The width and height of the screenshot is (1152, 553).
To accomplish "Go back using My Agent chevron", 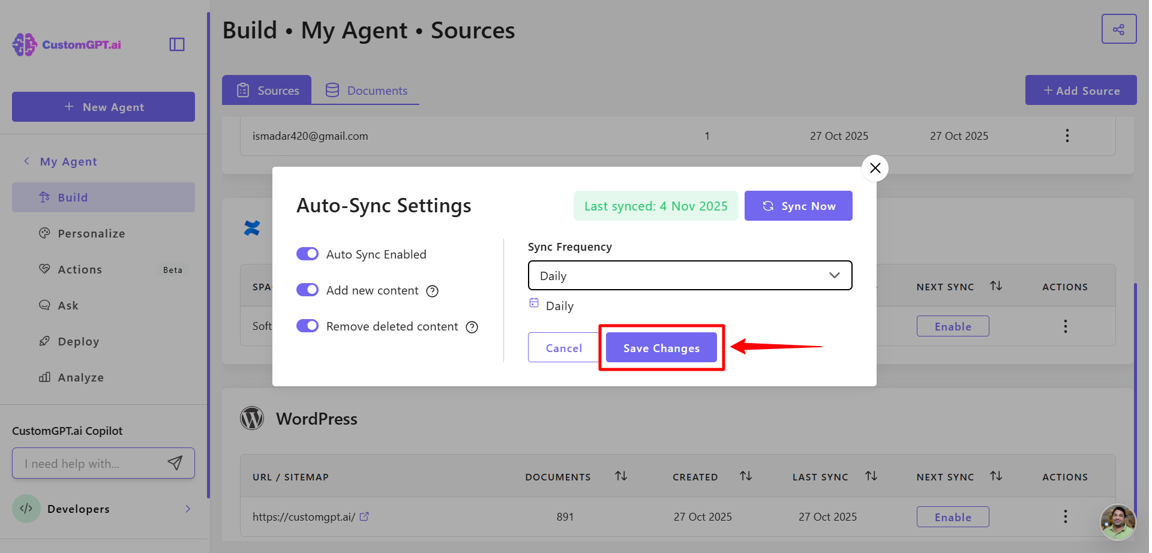I will [26, 161].
